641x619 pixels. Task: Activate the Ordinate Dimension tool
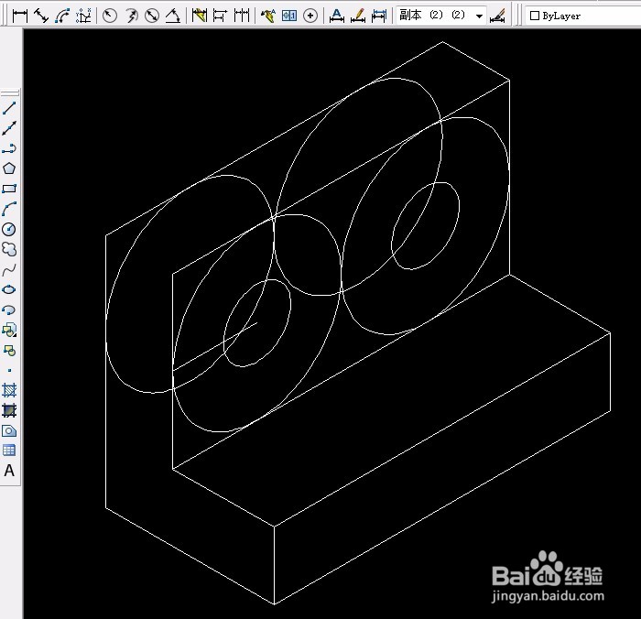84,16
